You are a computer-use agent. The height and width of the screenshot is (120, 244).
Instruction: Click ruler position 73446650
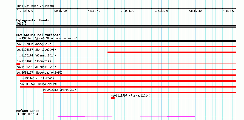click(x=229, y=11)
